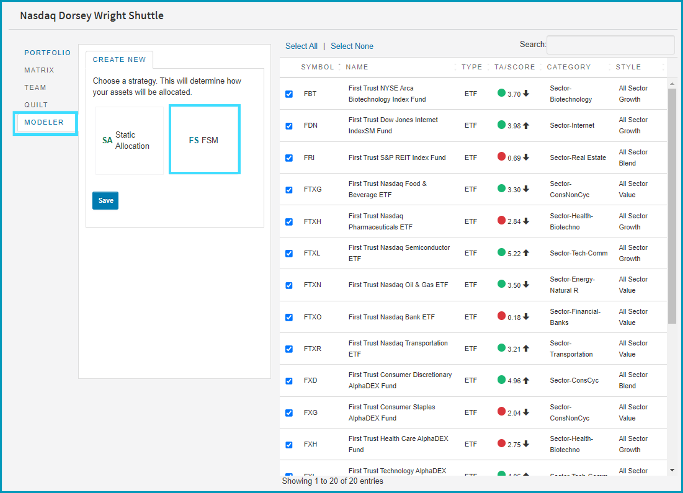Click the up arrow next to 4.96
Screen dimensions: 683x493
(x=526, y=380)
